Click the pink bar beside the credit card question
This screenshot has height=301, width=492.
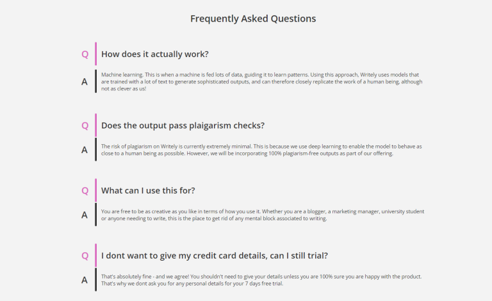click(x=96, y=256)
